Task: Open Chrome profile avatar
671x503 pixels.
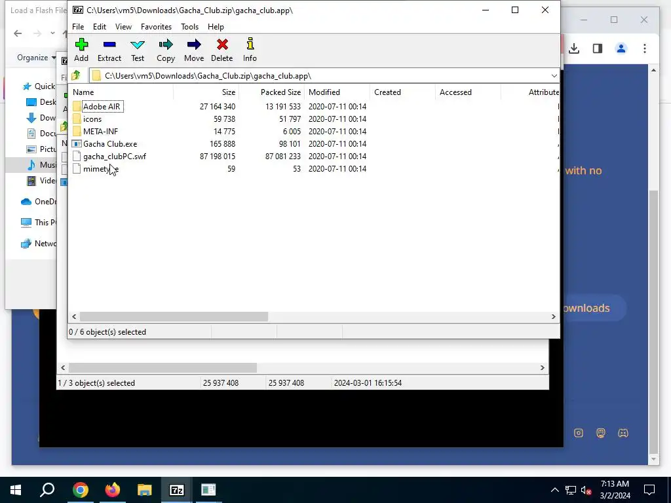Action: 621,48
